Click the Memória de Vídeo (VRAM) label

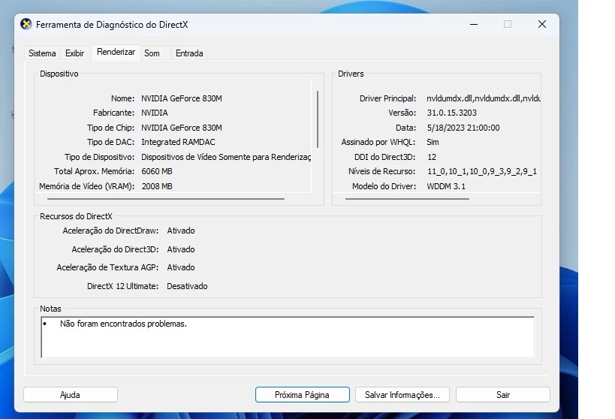tap(86, 186)
